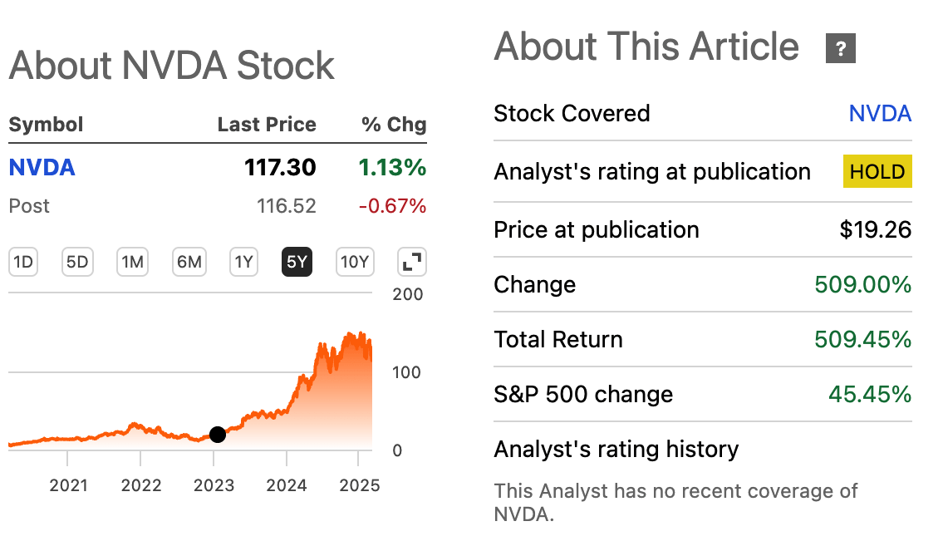Switch to the About This Article section
This screenshot has height=541, width=943.
(x=644, y=47)
